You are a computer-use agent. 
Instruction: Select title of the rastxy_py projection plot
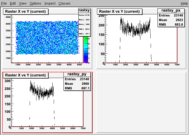(x=26, y=75)
